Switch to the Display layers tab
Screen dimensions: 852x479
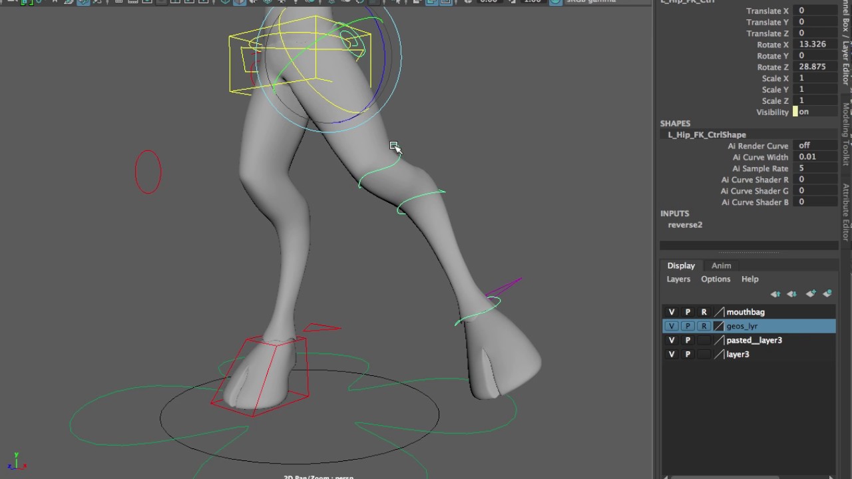pos(681,265)
